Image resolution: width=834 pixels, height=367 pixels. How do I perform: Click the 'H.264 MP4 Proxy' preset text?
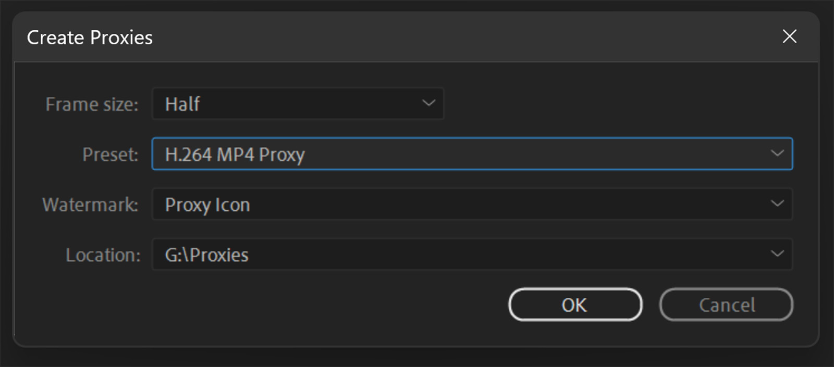235,155
